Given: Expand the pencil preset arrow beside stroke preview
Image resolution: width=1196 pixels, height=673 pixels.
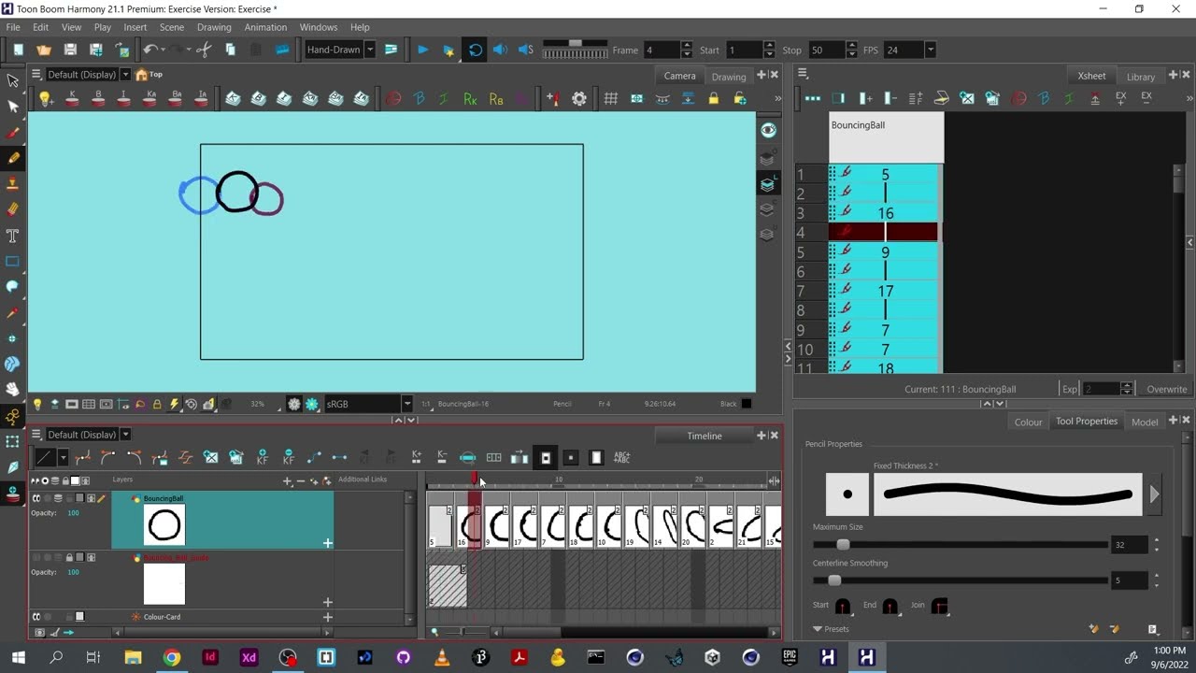Looking at the screenshot, I should click(x=1155, y=494).
